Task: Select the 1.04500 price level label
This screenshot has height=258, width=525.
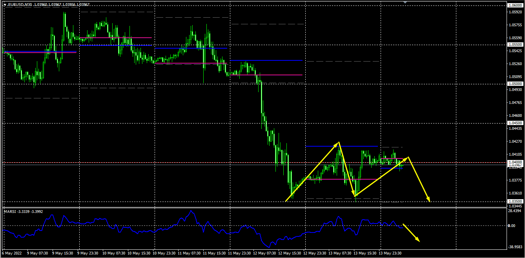Action: pyautogui.click(x=514, y=123)
